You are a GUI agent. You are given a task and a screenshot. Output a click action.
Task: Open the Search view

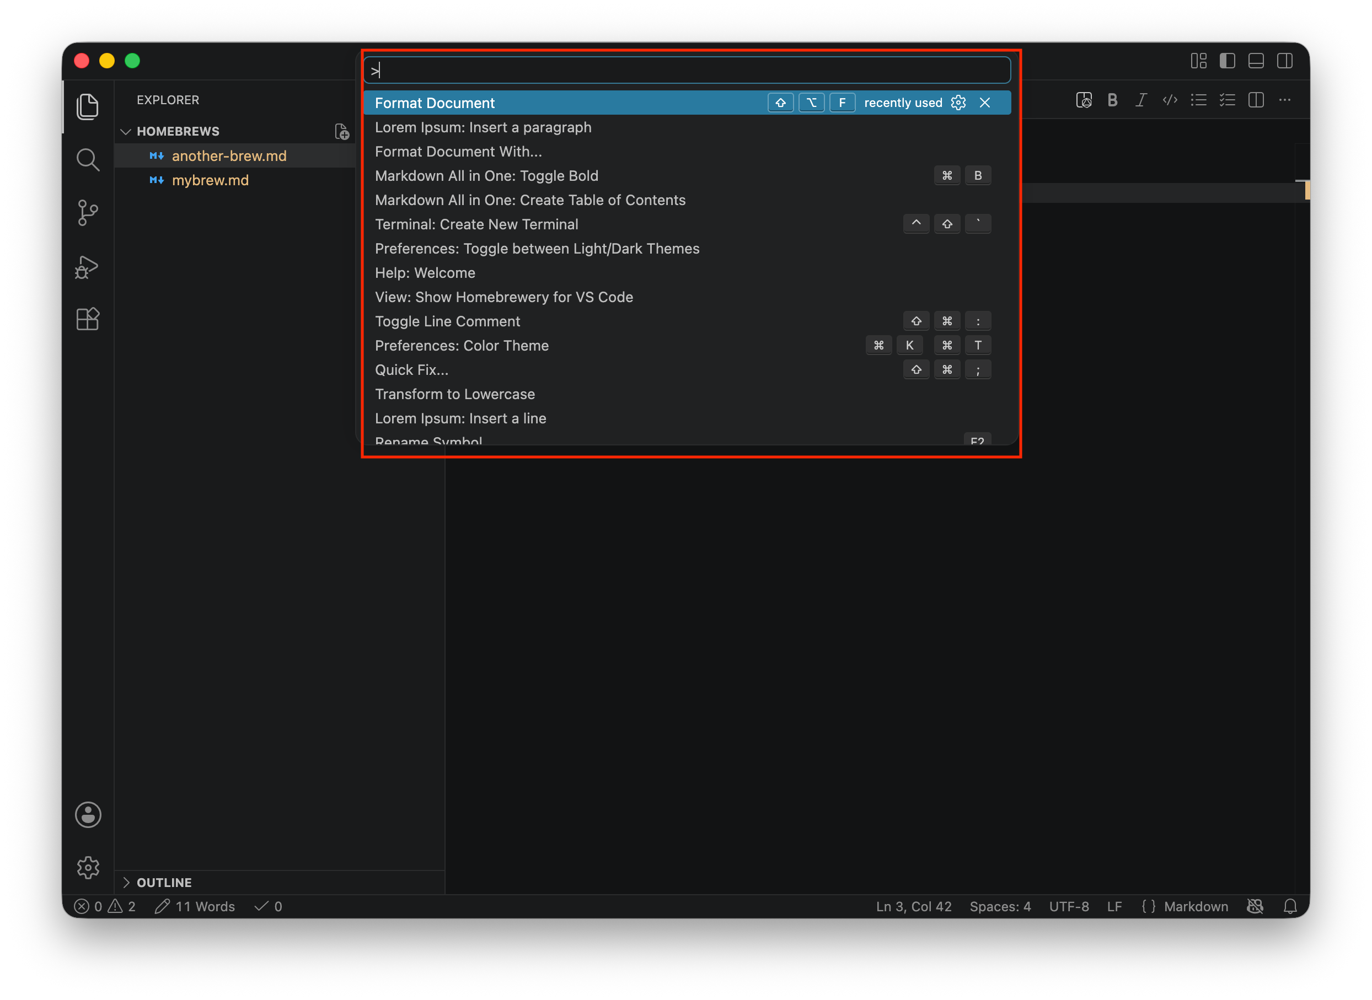(x=88, y=160)
